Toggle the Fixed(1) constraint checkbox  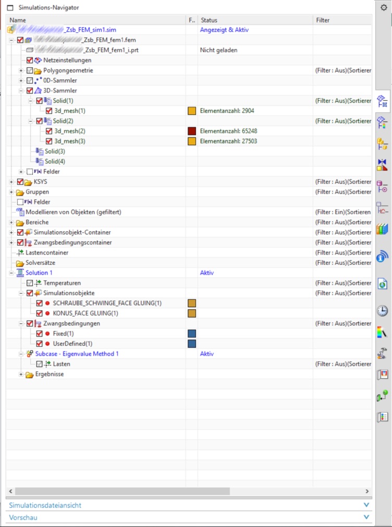pos(40,333)
